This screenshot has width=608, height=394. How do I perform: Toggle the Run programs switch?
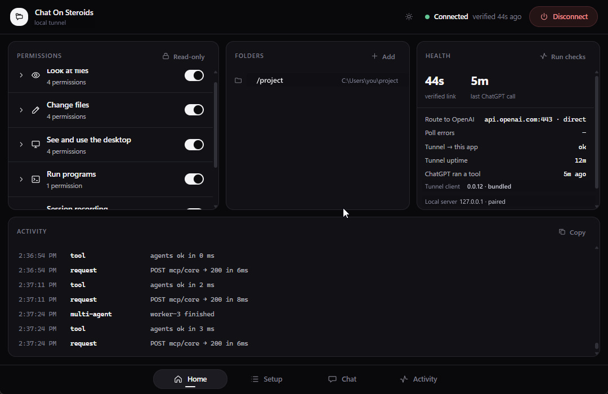pyautogui.click(x=194, y=179)
